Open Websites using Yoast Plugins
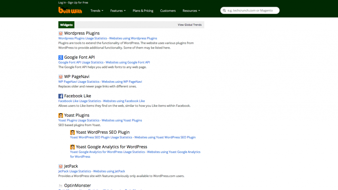338x190 pixels. [x=122, y=120]
